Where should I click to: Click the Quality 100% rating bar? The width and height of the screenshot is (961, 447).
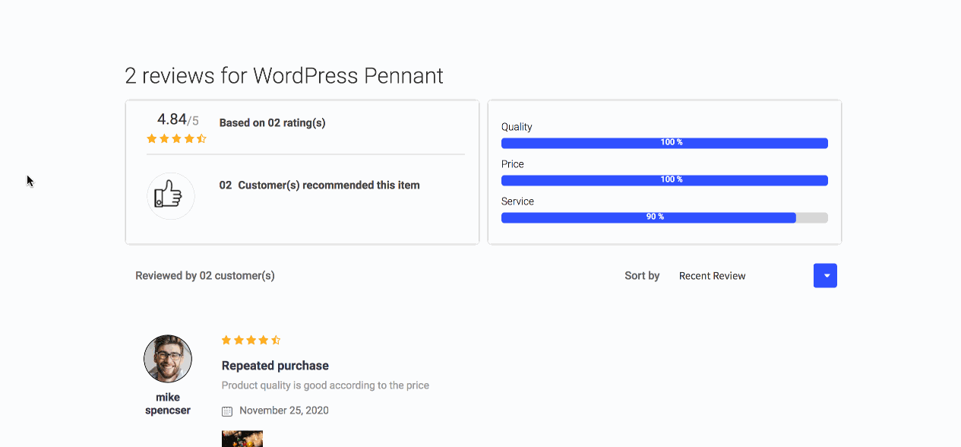[664, 143]
